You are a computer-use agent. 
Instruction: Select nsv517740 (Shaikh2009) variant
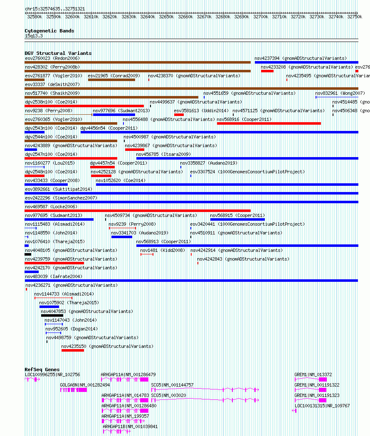52,93
